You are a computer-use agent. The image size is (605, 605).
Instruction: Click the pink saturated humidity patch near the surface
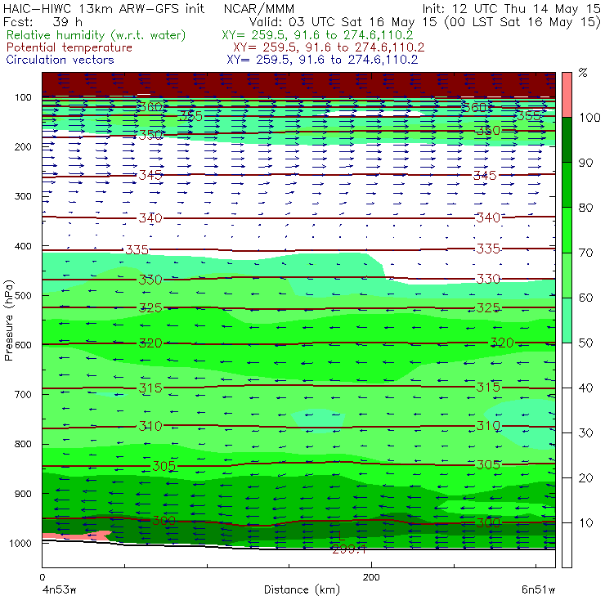(x=76, y=536)
